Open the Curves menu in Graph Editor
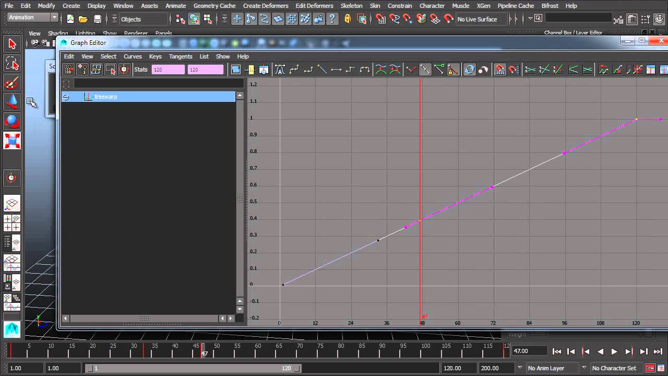This screenshot has width=668, height=376. [133, 56]
